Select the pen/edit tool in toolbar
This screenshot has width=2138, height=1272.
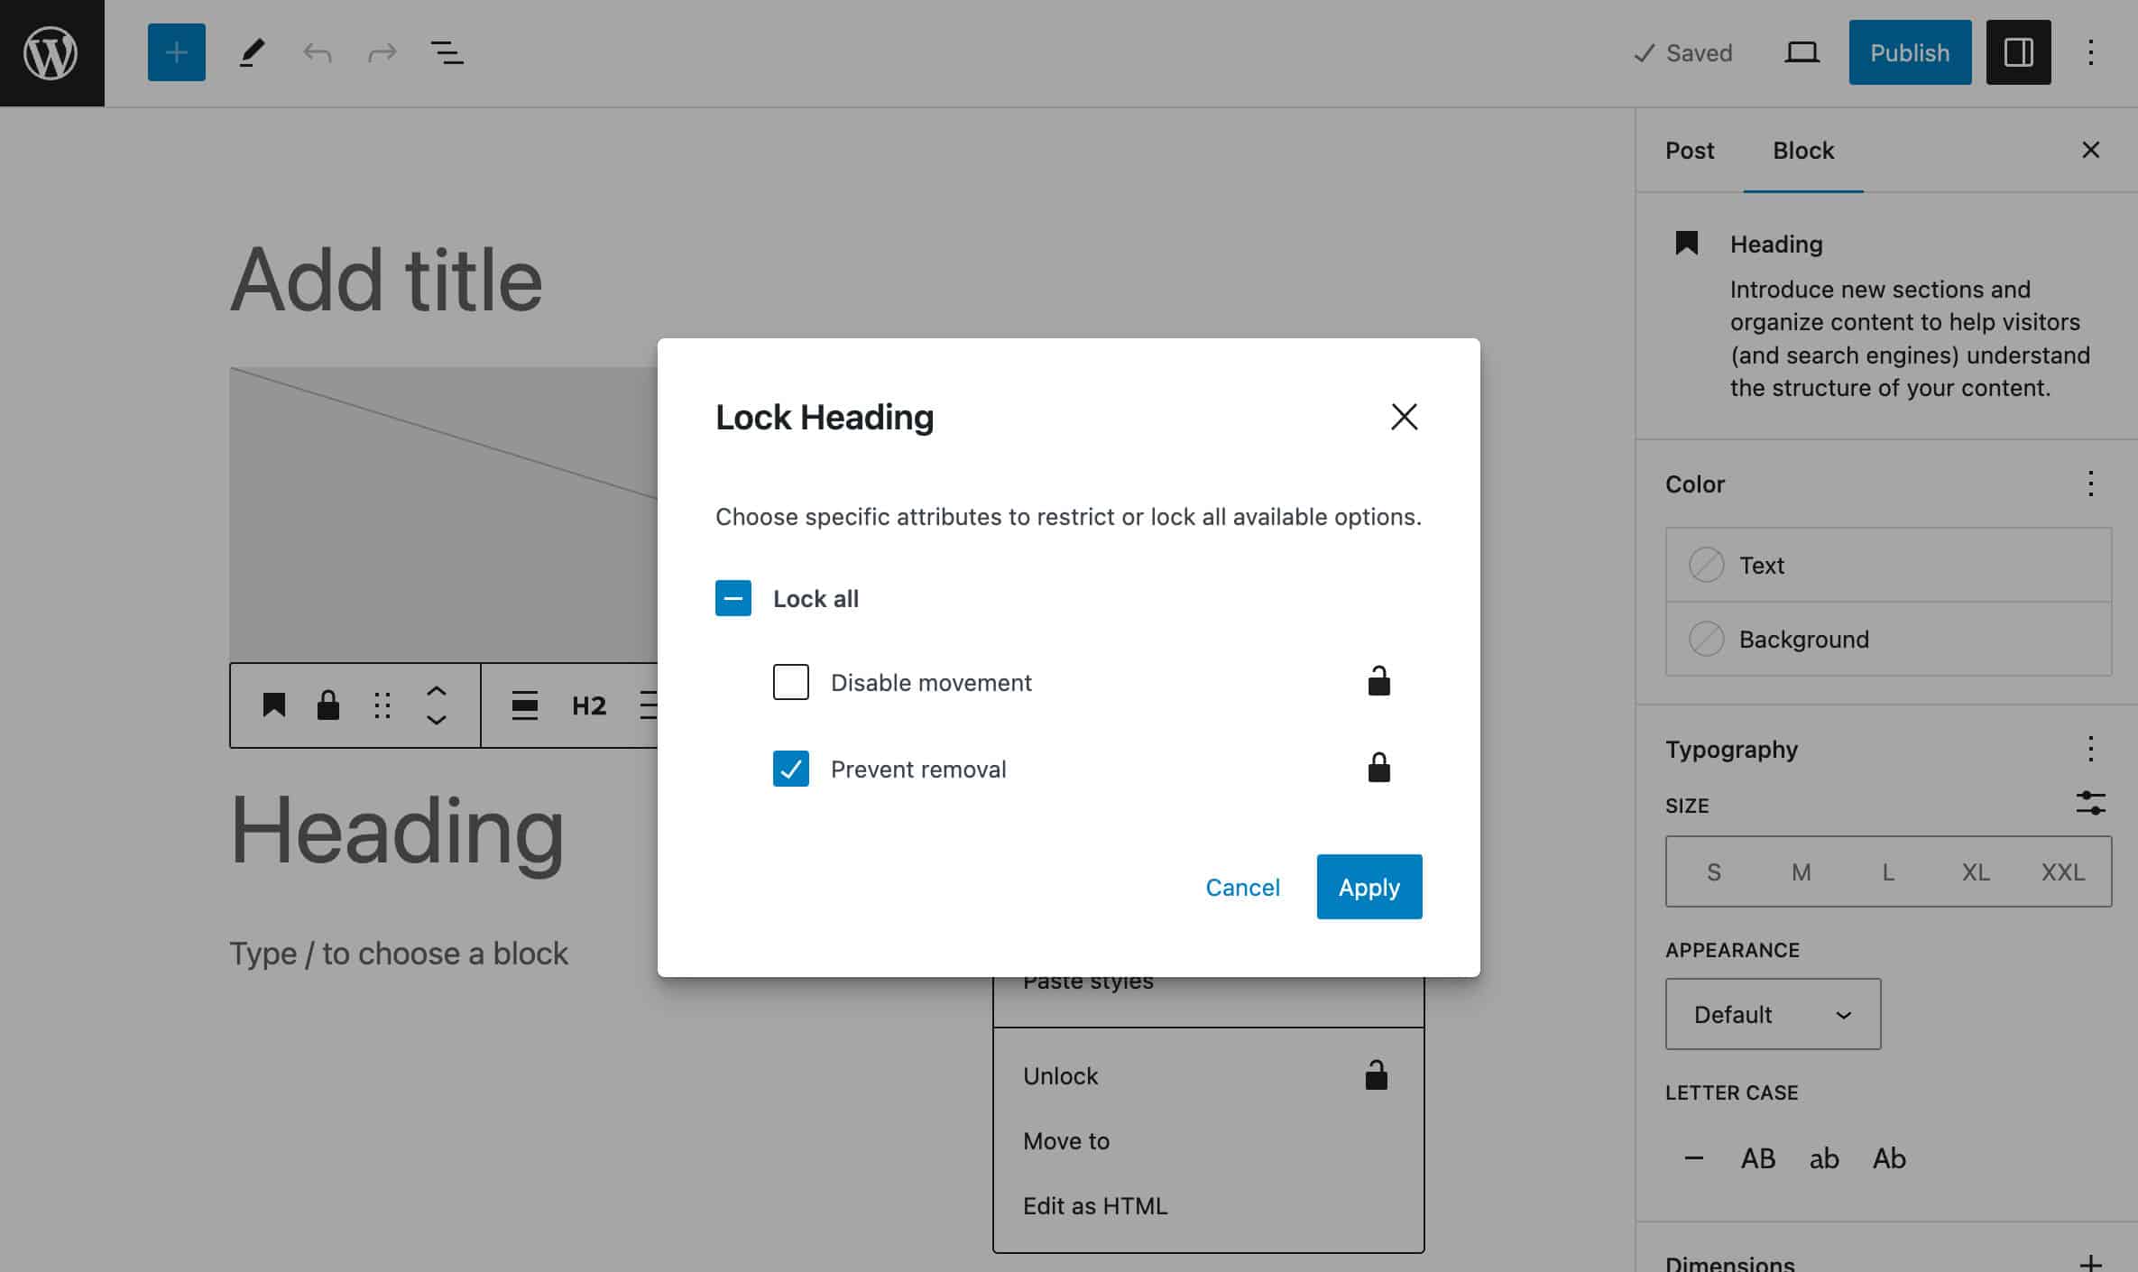click(x=250, y=51)
